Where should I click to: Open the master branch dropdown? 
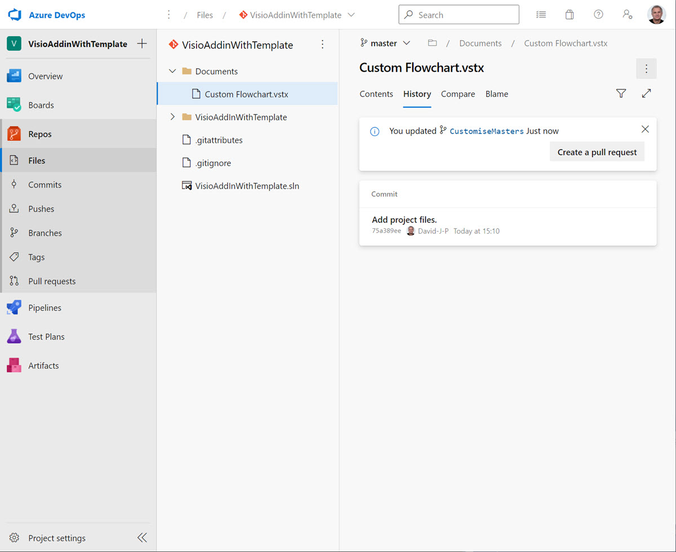pos(385,43)
